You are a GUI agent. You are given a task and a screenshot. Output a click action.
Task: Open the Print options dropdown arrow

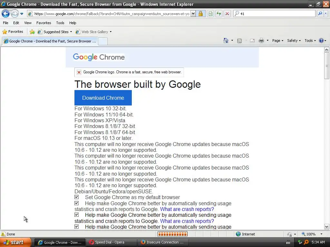(x=267, y=41)
